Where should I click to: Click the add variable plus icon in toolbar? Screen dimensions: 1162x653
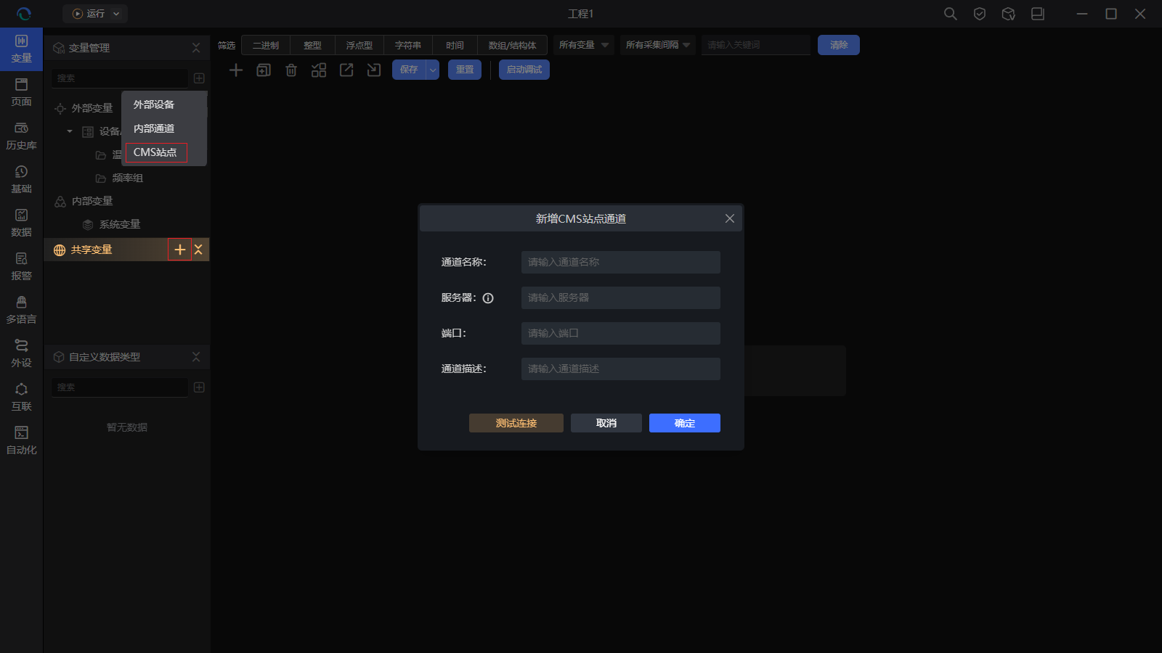pos(236,70)
